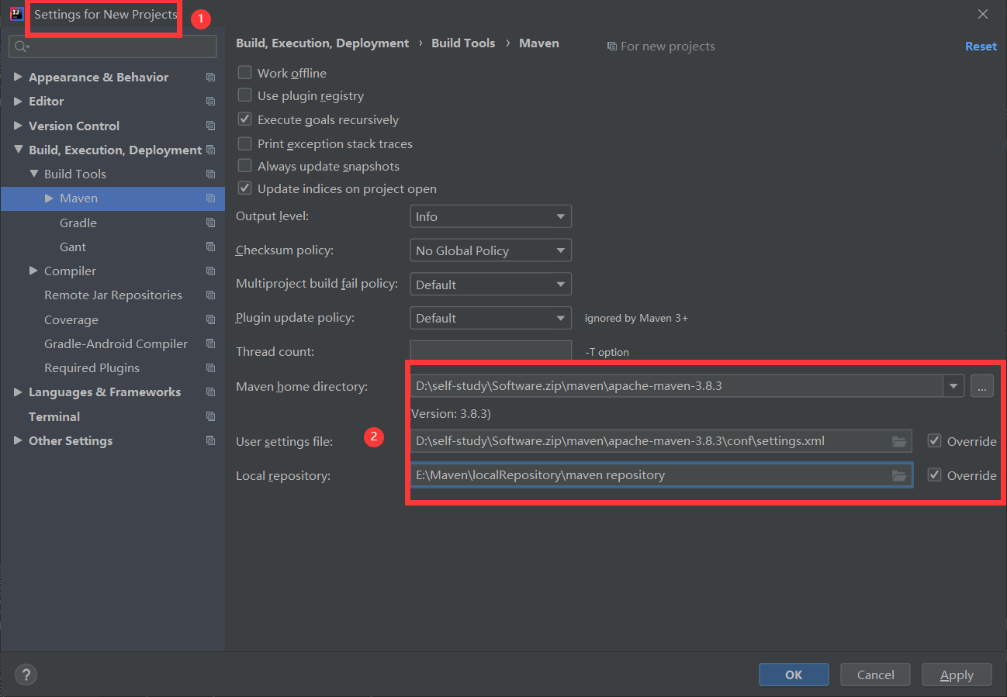Click the For new projects header icon

[x=611, y=47]
